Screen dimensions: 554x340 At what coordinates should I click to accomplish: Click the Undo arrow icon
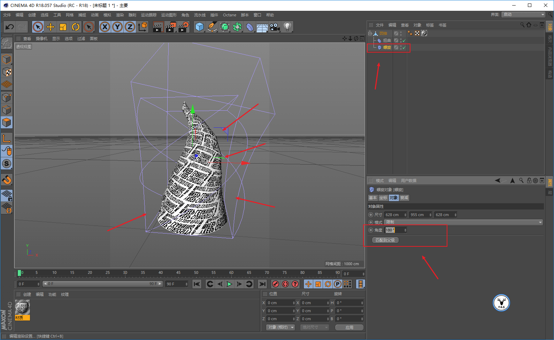tap(9, 27)
